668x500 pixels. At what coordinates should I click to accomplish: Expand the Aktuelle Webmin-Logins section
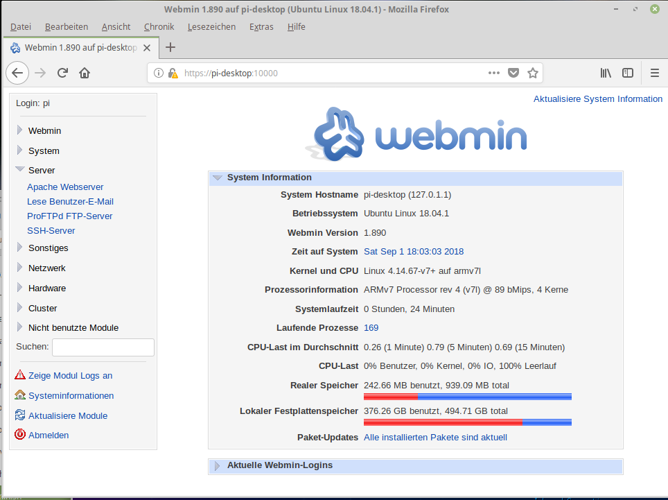[x=279, y=465]
